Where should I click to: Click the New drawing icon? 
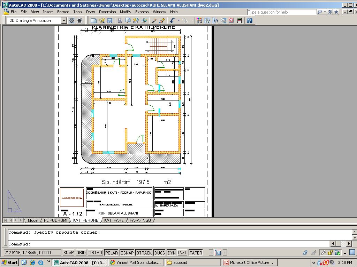pyautogui.click(x=93, y=21)
